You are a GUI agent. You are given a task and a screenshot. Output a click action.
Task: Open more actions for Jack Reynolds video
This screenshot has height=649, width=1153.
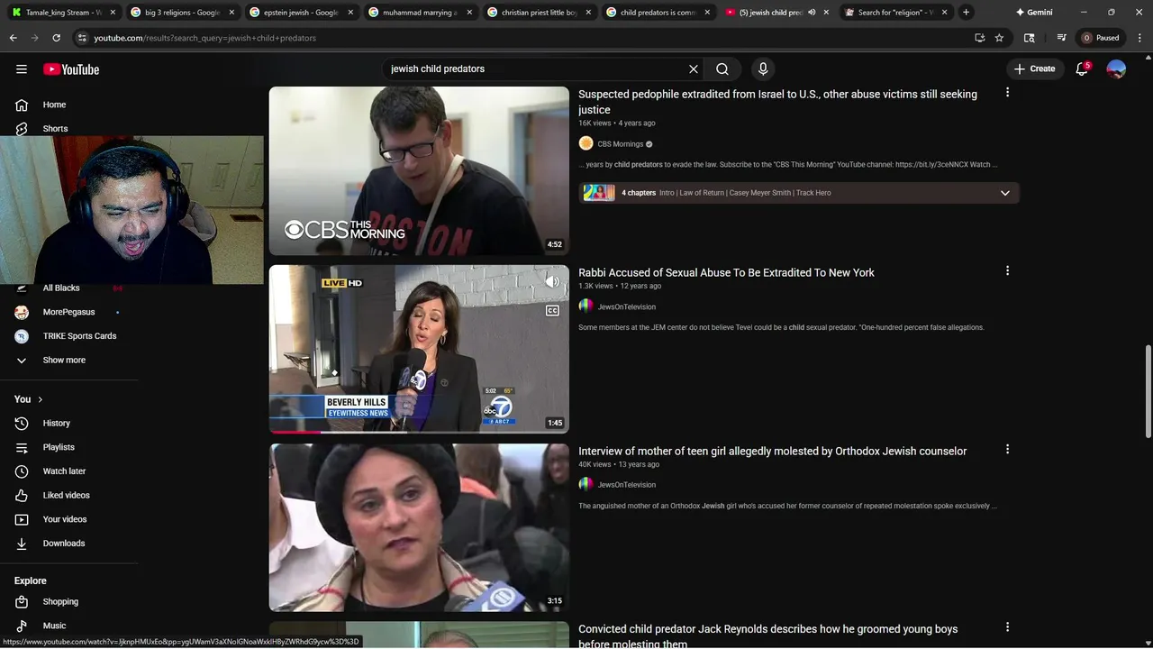coord(1007,627)
